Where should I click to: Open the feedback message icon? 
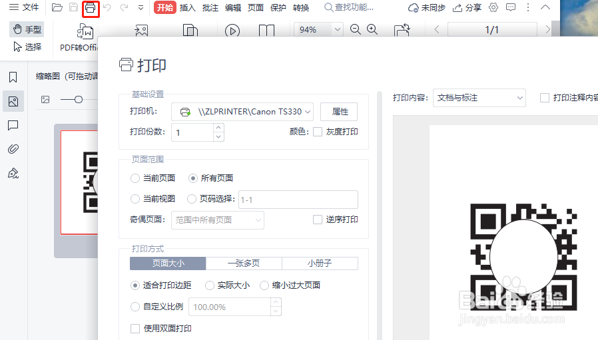coord(511,7)
